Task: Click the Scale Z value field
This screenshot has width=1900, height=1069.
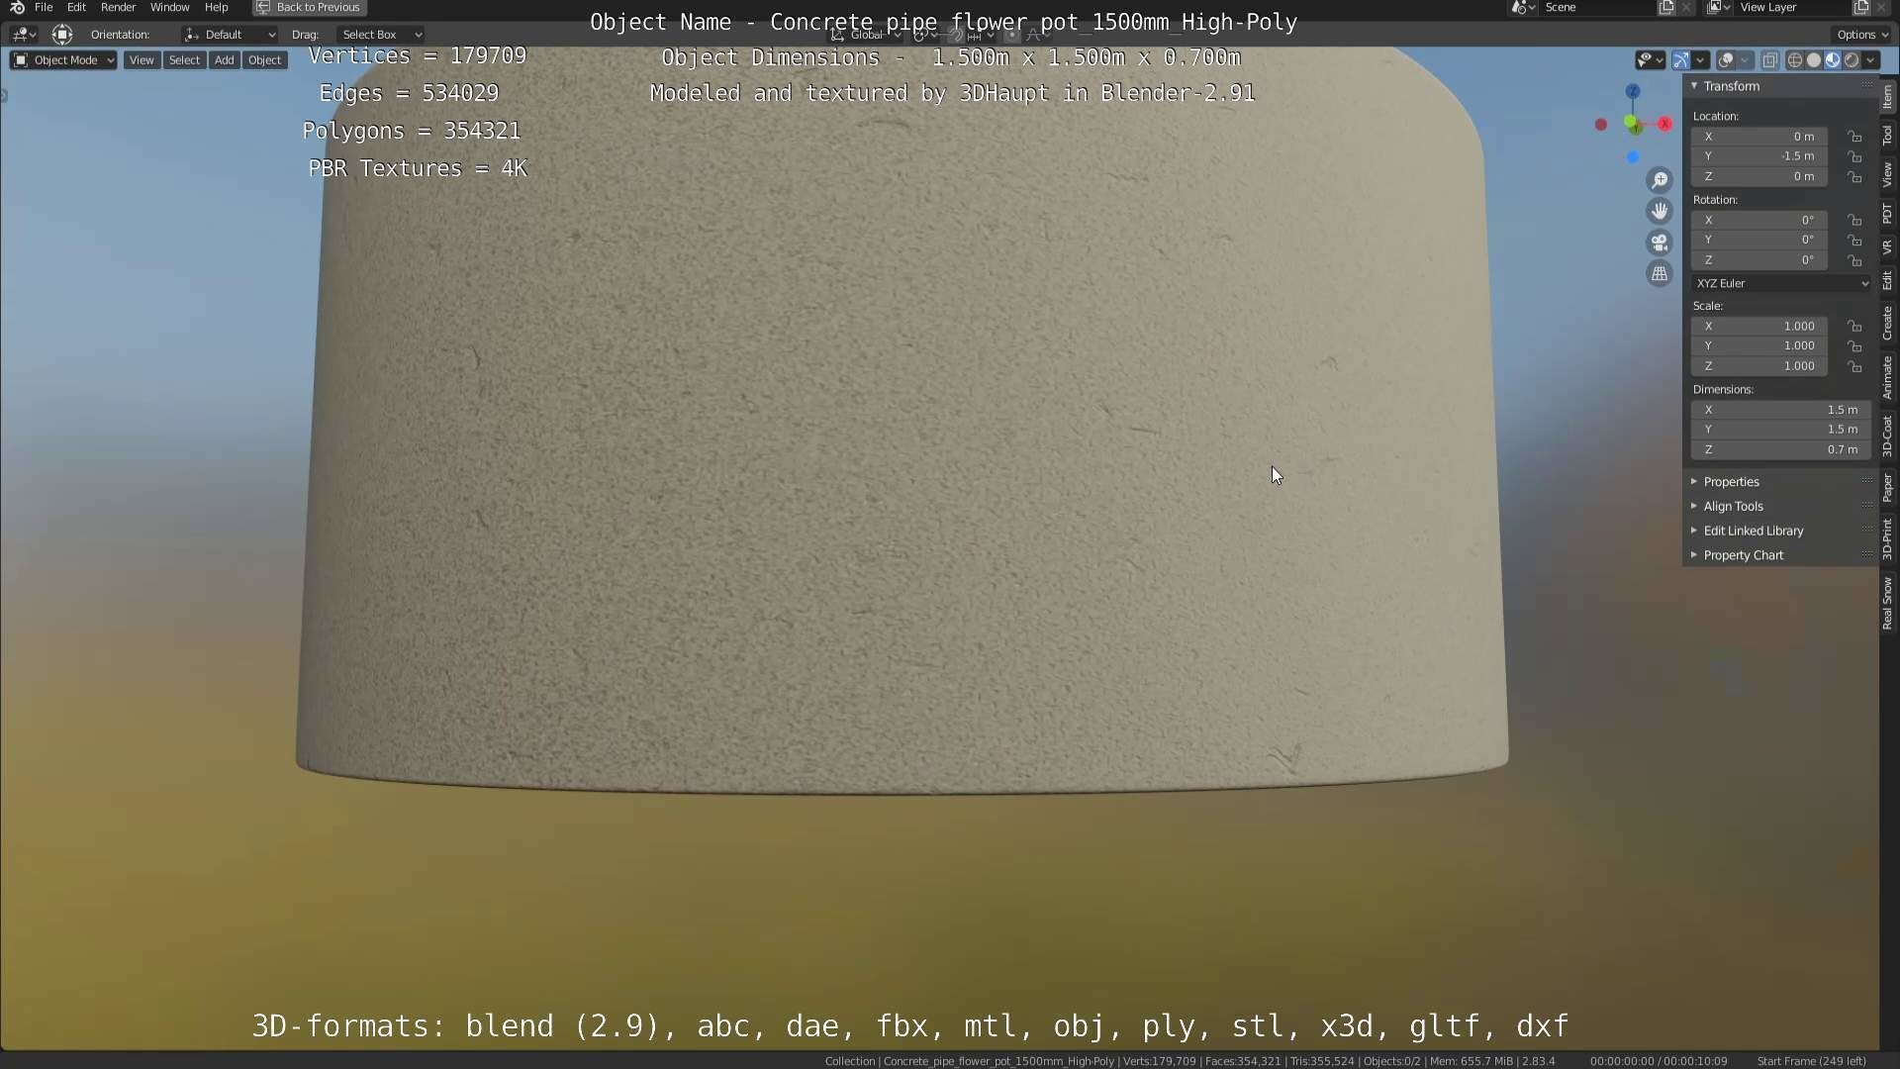Action: click(x=1759, y=366)
